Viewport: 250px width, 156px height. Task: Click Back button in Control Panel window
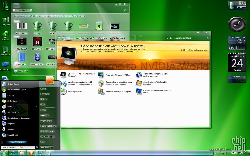pos(59,38)
